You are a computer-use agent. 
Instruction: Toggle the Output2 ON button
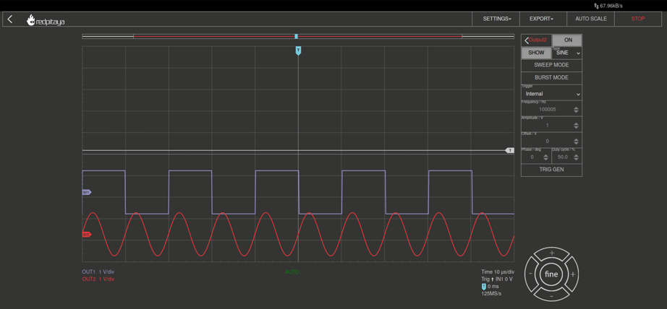568,40
